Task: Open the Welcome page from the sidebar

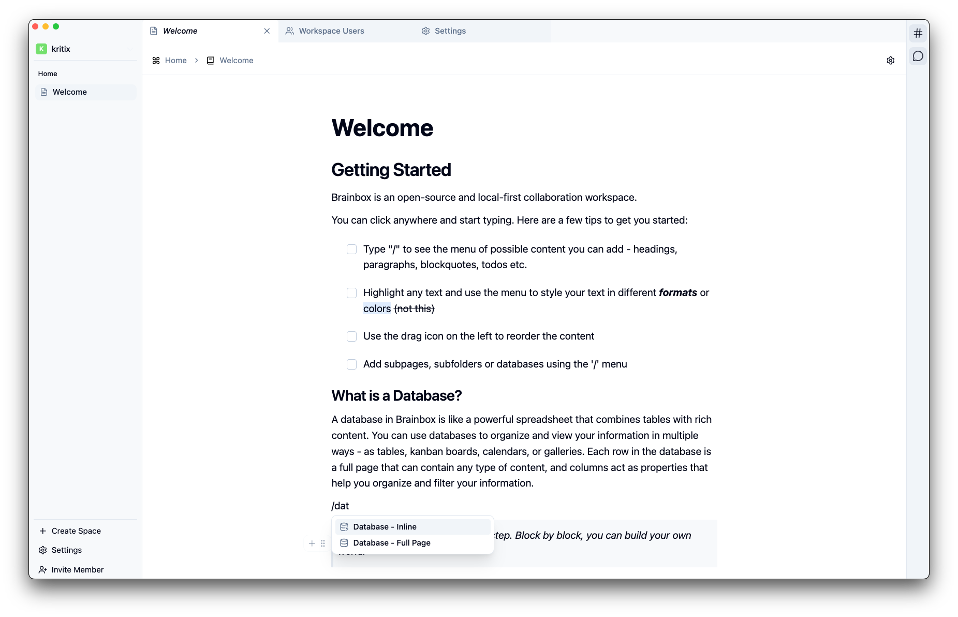Action: (x=69, y=92)
